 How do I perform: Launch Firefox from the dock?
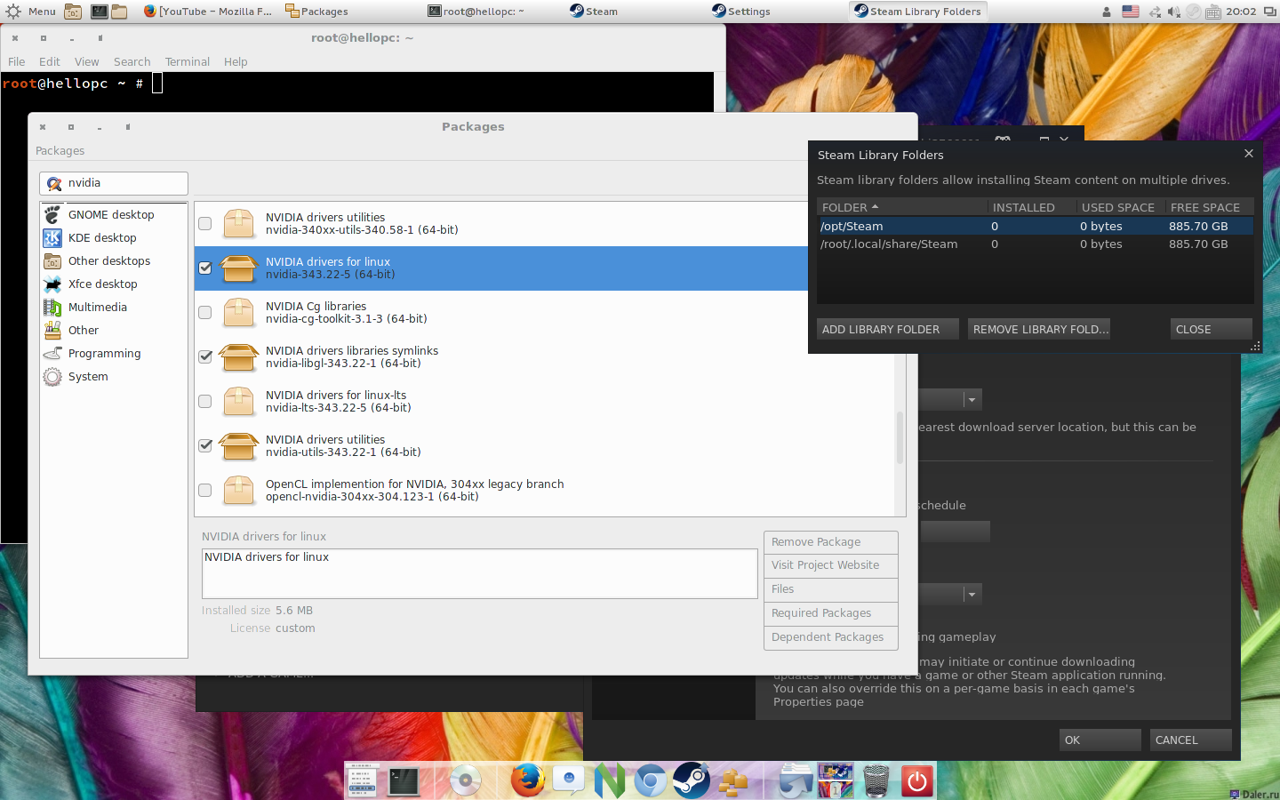coord(527,780)
